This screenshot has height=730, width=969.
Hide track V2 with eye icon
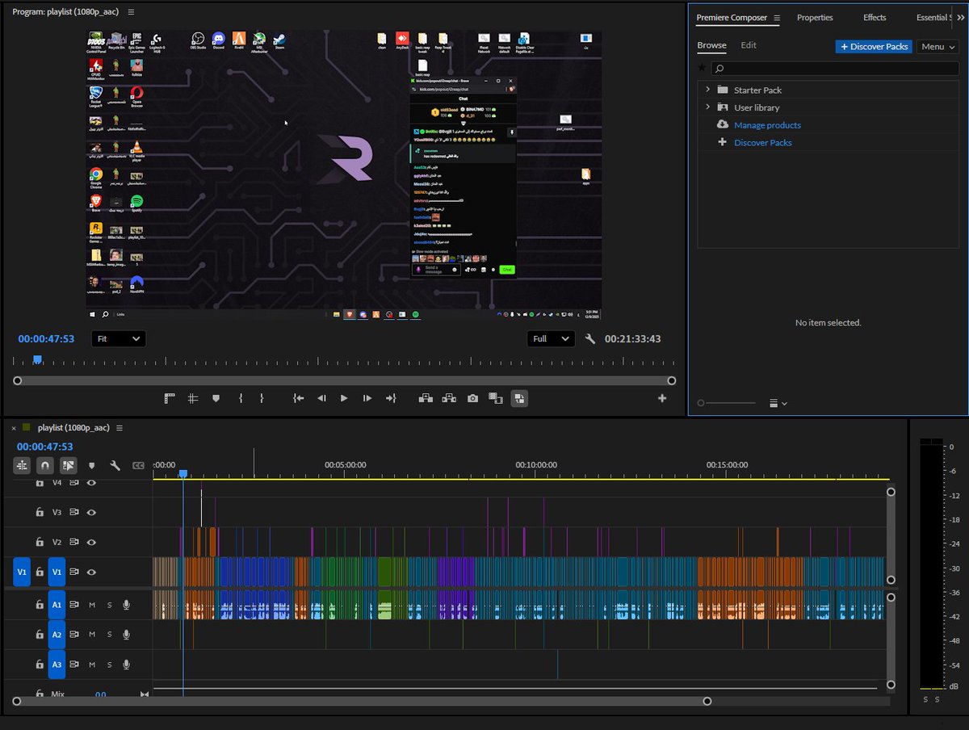91,542
